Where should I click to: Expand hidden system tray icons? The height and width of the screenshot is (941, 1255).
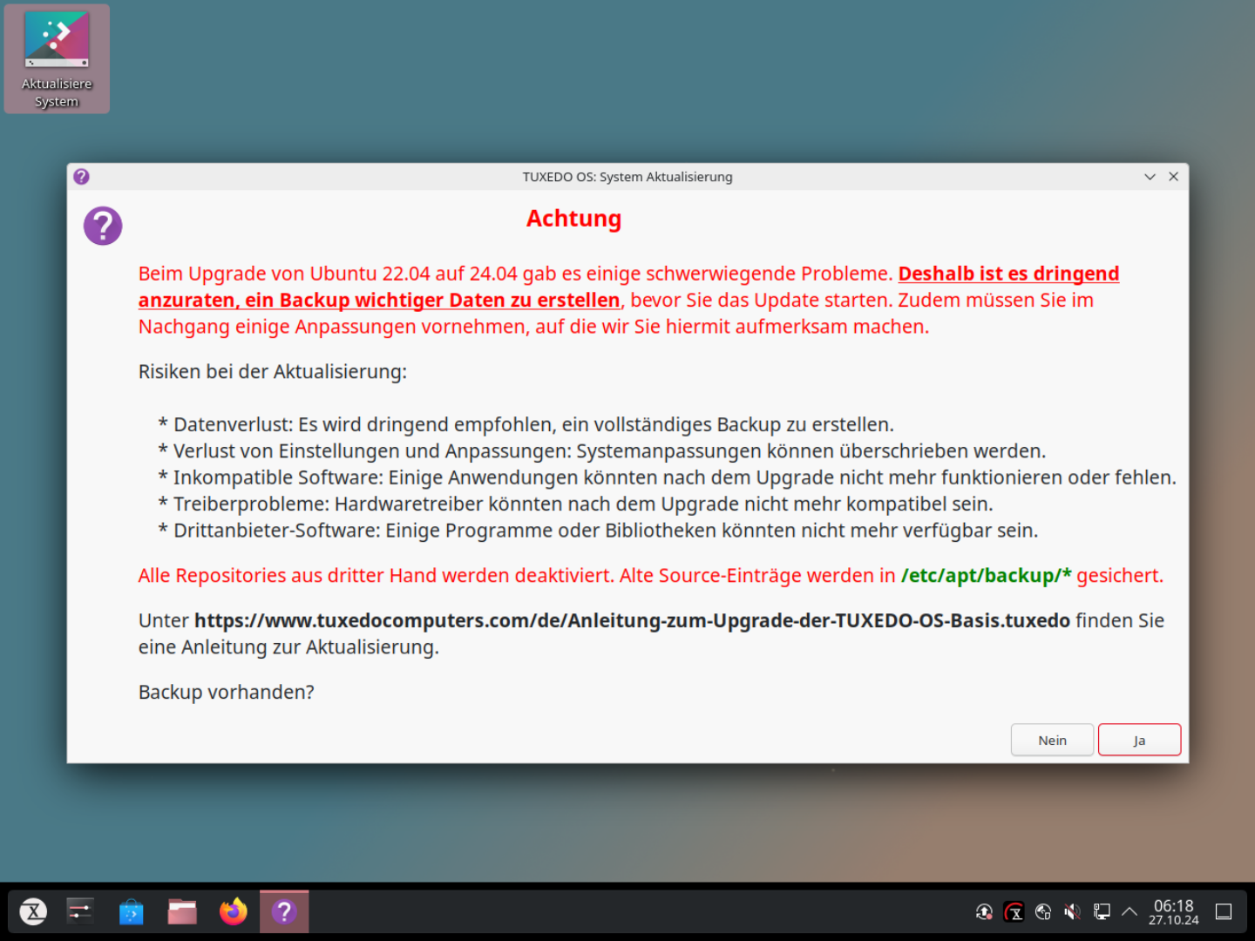(x=1129, y=912)
